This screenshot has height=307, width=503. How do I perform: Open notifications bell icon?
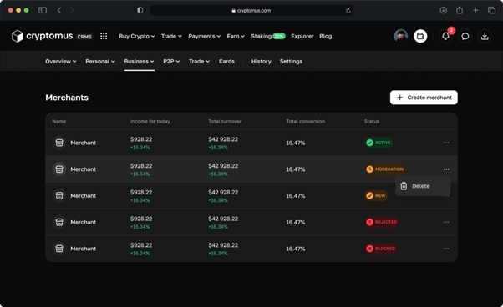(x=445, y=36)
